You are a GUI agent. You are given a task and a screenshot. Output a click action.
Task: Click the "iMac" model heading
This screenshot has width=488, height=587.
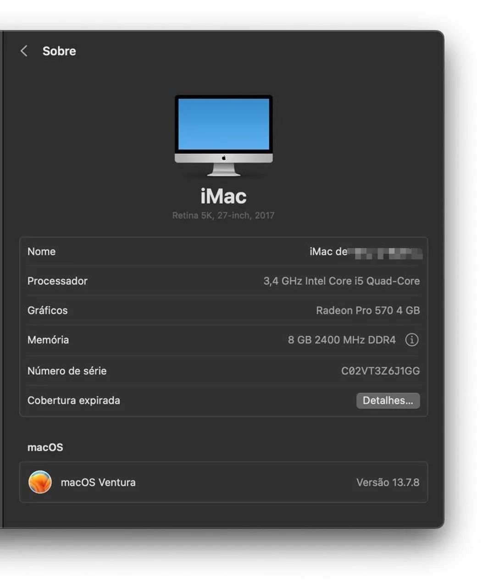tap(223, 196)
